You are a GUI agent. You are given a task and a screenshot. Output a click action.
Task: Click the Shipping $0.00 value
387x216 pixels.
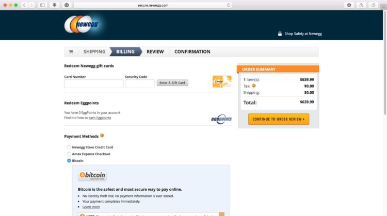click(309, 92)
